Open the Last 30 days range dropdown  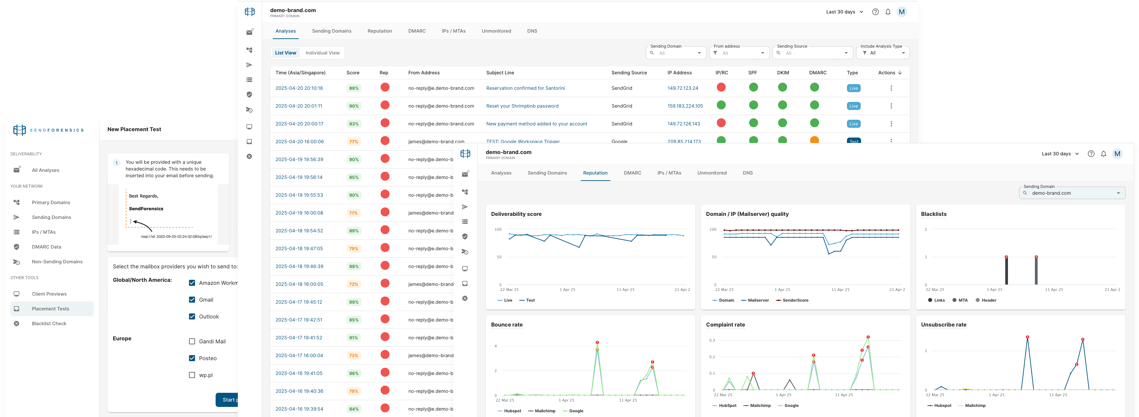845,12
